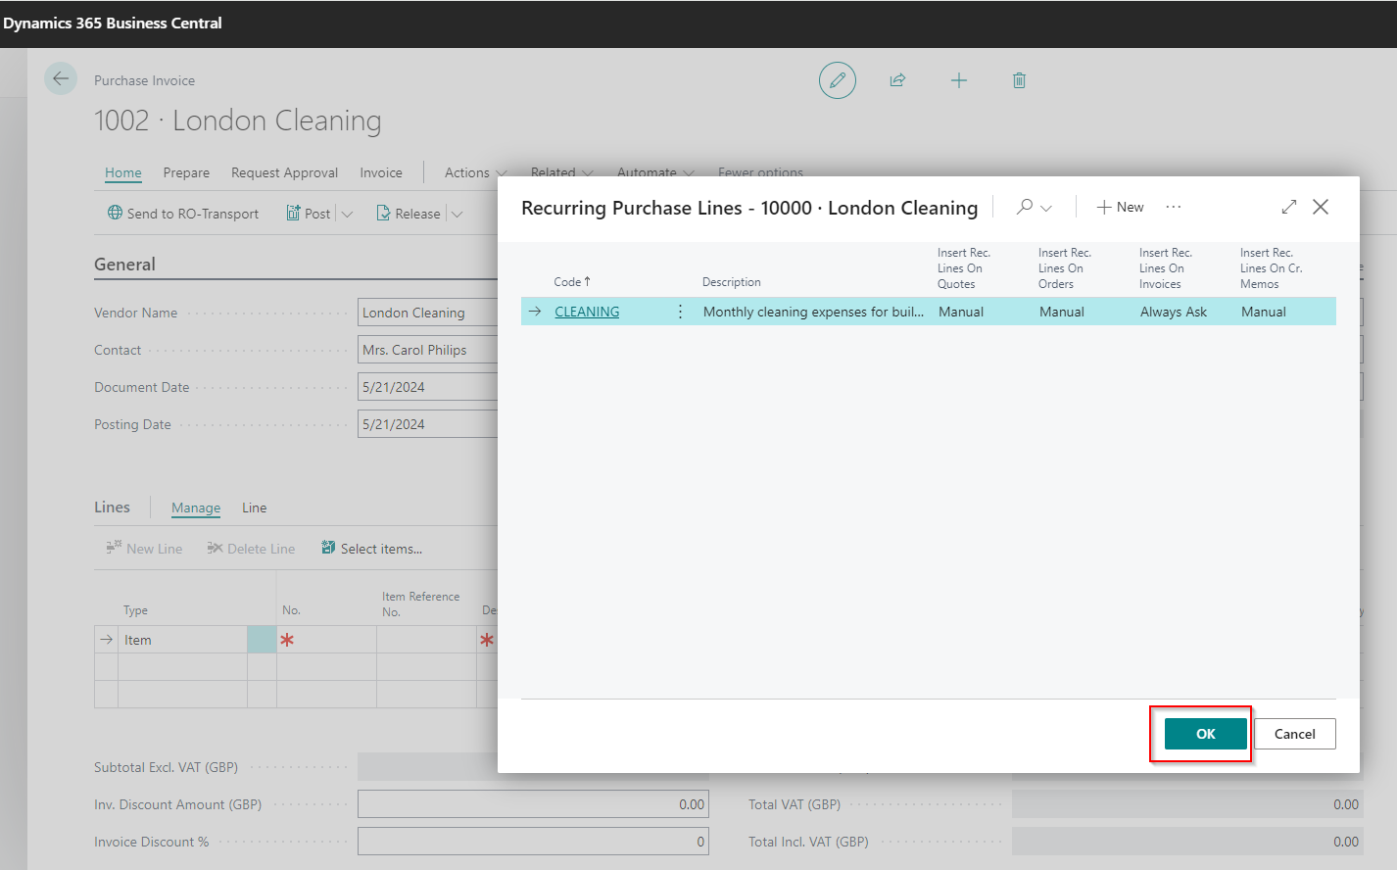Click the New button in dialog

pyautogui.click(x=1121, y=207)
